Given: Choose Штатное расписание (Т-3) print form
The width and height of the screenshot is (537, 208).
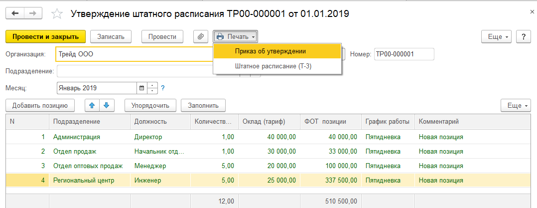Looking at the screenshot, I should coord(273,66).
